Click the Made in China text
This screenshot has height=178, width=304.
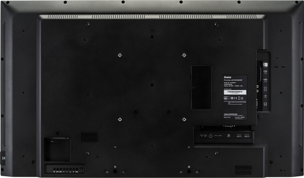(x=227, y=117)
